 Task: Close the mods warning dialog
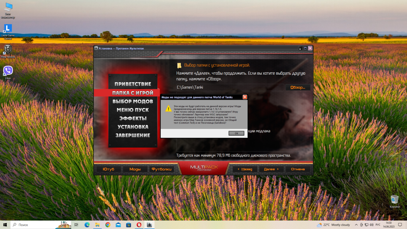245,97
